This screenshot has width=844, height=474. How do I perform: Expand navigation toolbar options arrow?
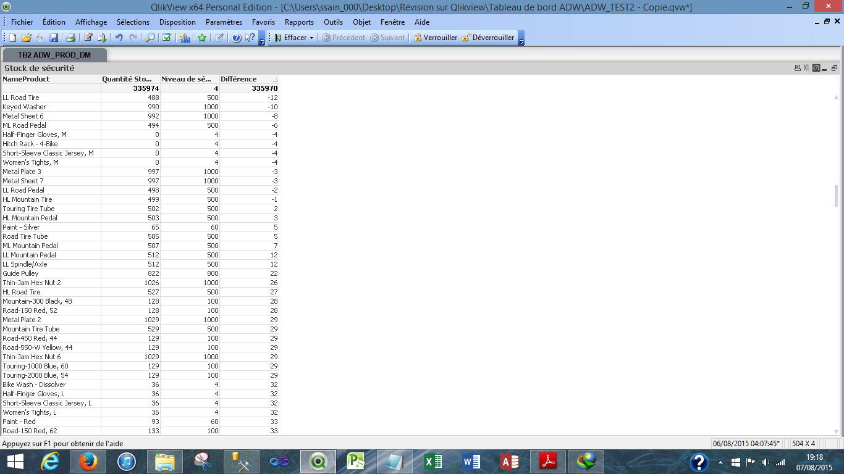[x=521, y=38]
